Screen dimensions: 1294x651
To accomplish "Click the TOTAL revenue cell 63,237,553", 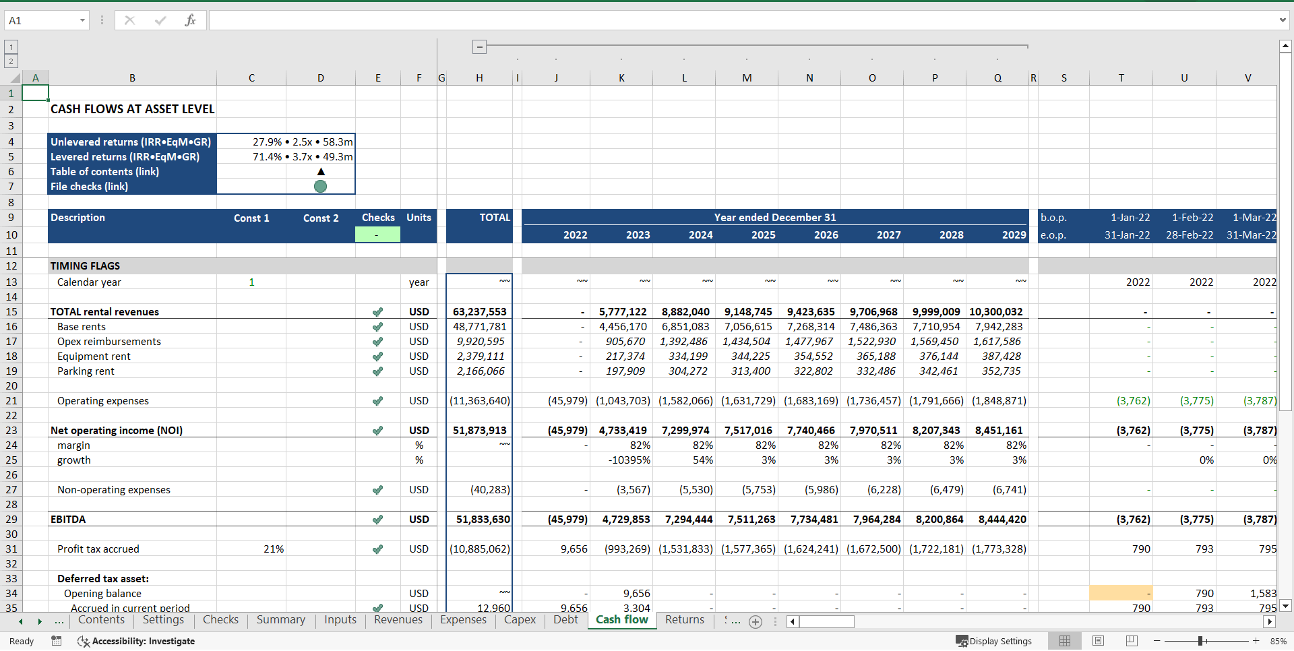I will 479,312.
